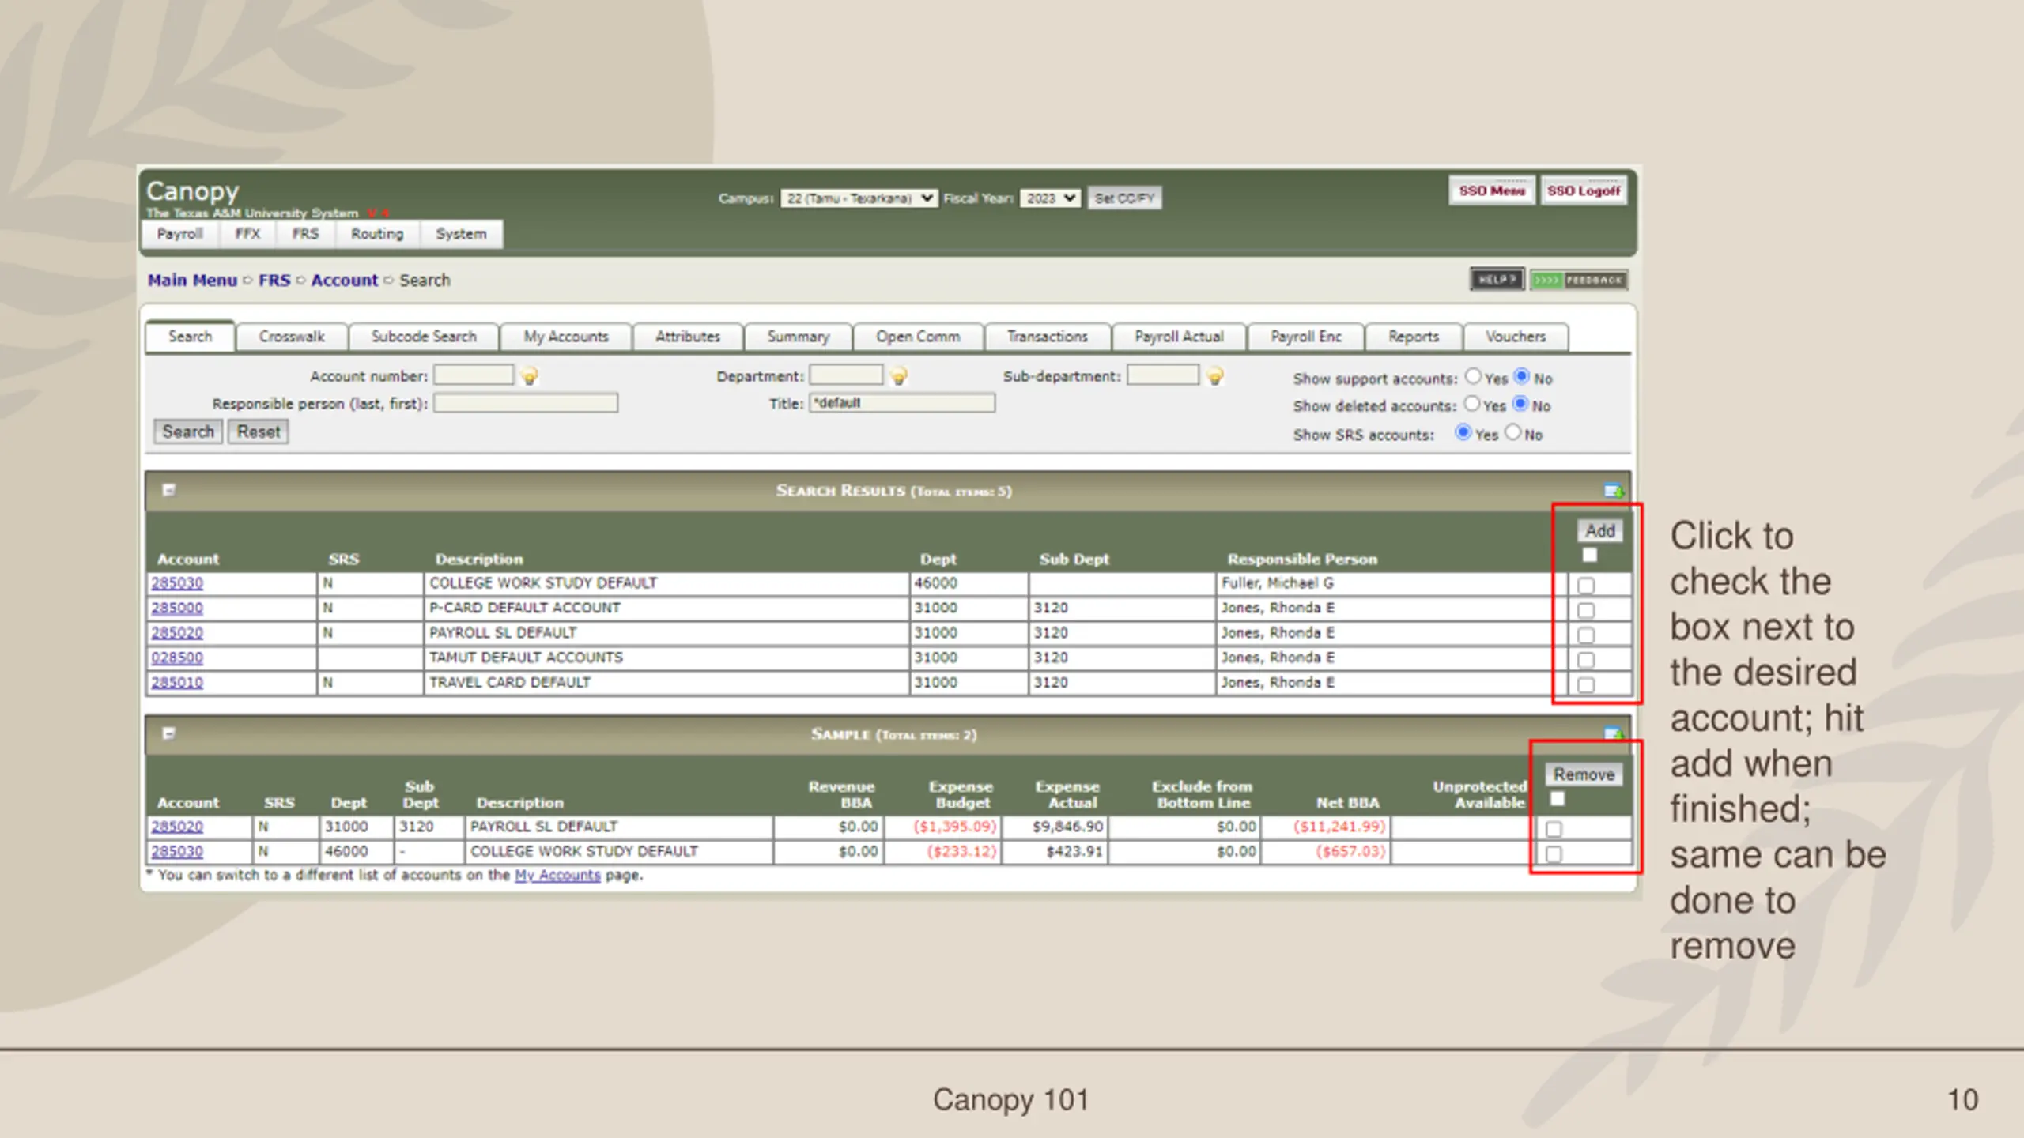Select Yes for Show support accounts
The height and width of the screenshot is (1138, 2024).
point(1473,376)
